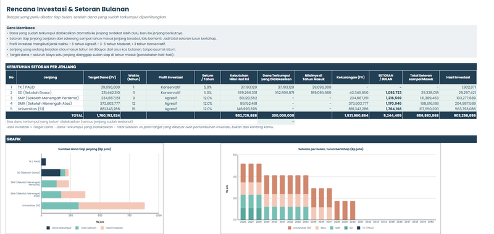Screen dimensions: 494x234
Task: Click the 'SMP' legend entry in monthly chart
Action: (335, 228)
